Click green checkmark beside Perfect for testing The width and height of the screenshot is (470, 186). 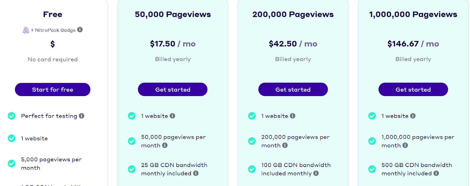[x=11, y=116]
